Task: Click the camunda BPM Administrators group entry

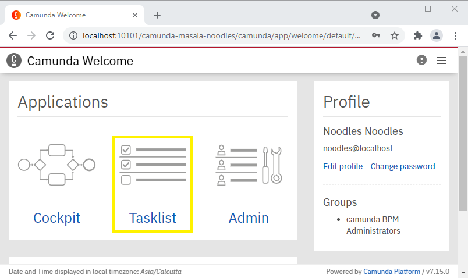Action: [373, 225]
